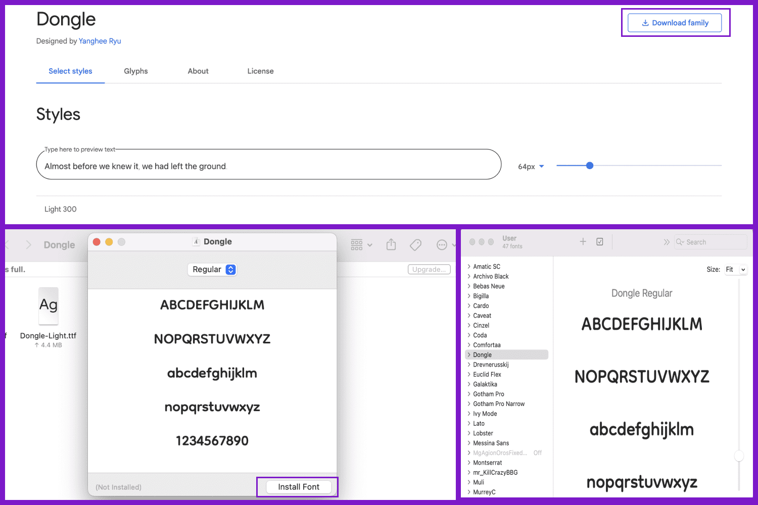Image resolution: width=758 pixels, height=505 pixels.
Task: Close the Dongle font preview window
Action: click(97, 242)
